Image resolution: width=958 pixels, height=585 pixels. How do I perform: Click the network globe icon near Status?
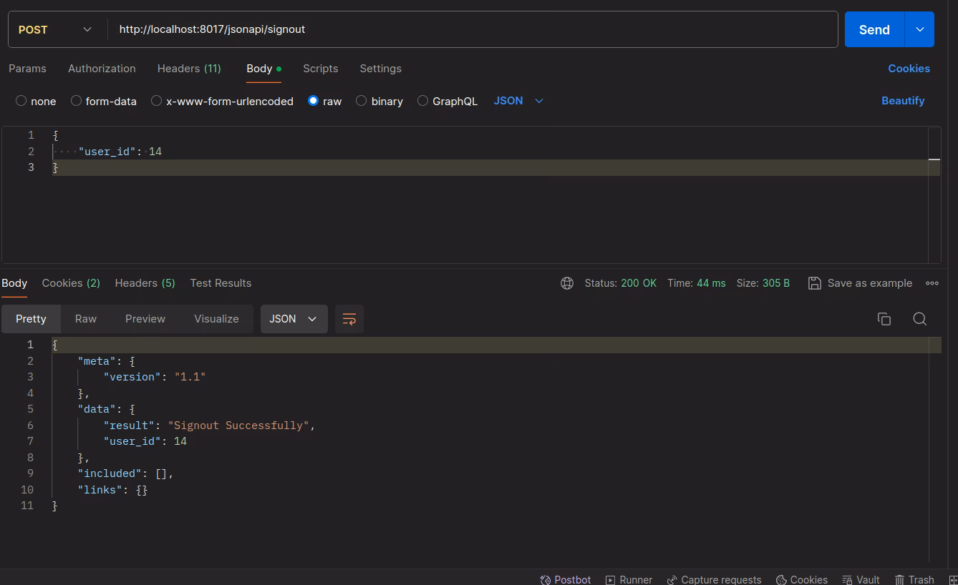(x=567, y=283)
